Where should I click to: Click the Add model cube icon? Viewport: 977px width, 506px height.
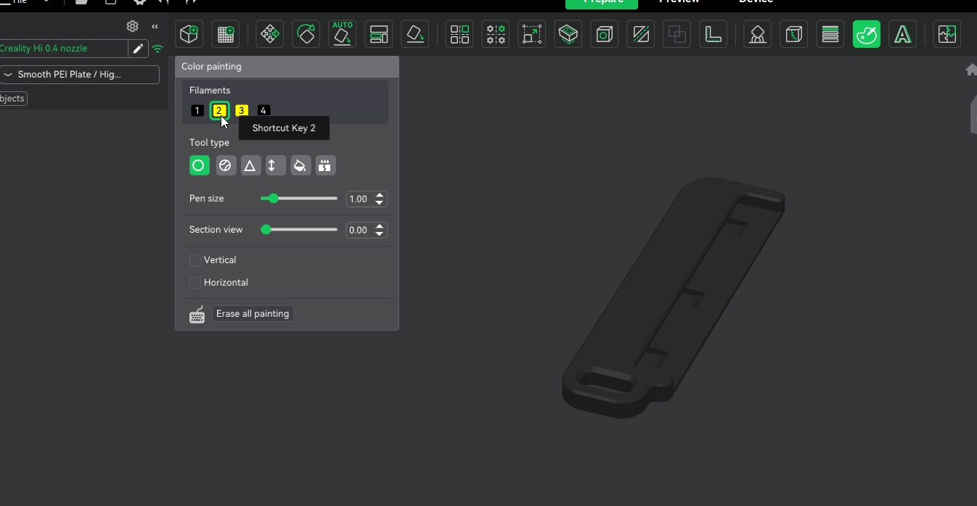[189, 34]
